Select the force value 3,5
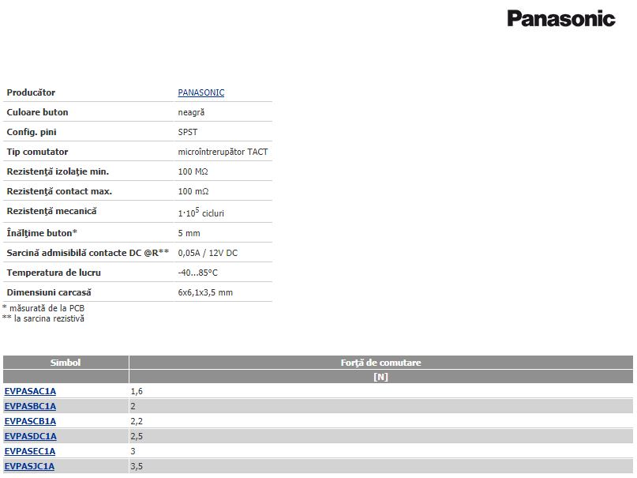The image size is (637, 478). coord(137,467)
